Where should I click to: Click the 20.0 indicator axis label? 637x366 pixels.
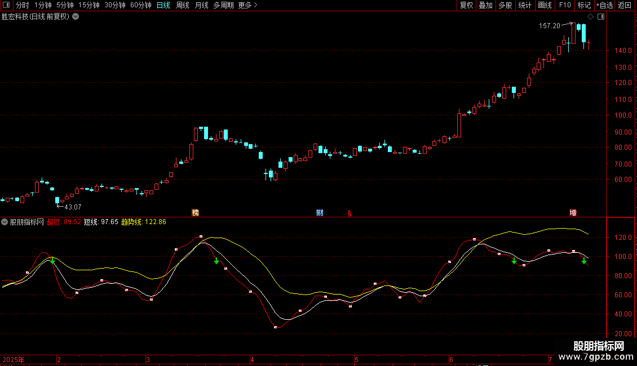623,333
